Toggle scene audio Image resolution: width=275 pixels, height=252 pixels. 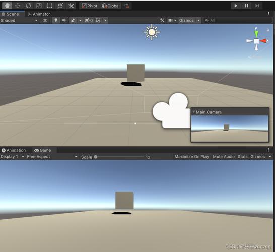64,20
